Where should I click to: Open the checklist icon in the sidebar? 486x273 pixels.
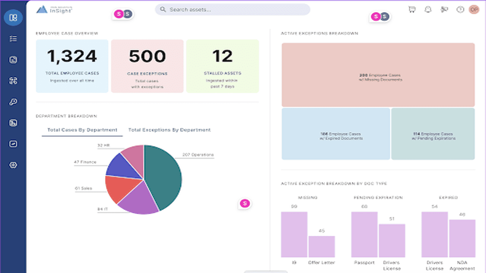[13, 39]
